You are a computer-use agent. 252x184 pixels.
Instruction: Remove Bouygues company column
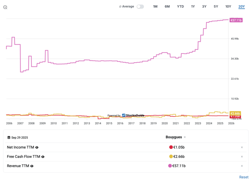[x=185, y=137]
